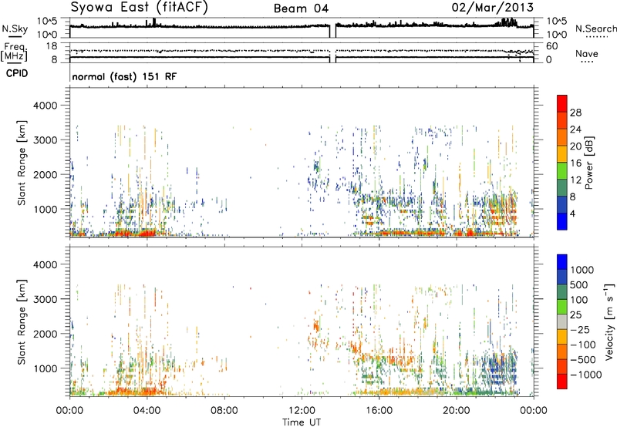
Task: Click the 18 tick on frequency axis
Action: [x=51, y=46]
